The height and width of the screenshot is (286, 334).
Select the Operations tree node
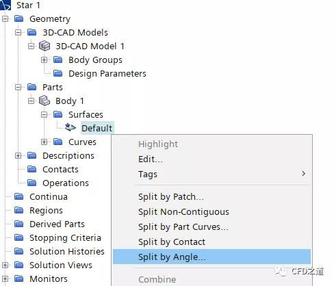66,183
